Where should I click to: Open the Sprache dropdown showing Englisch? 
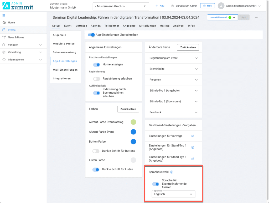[173, 194]
